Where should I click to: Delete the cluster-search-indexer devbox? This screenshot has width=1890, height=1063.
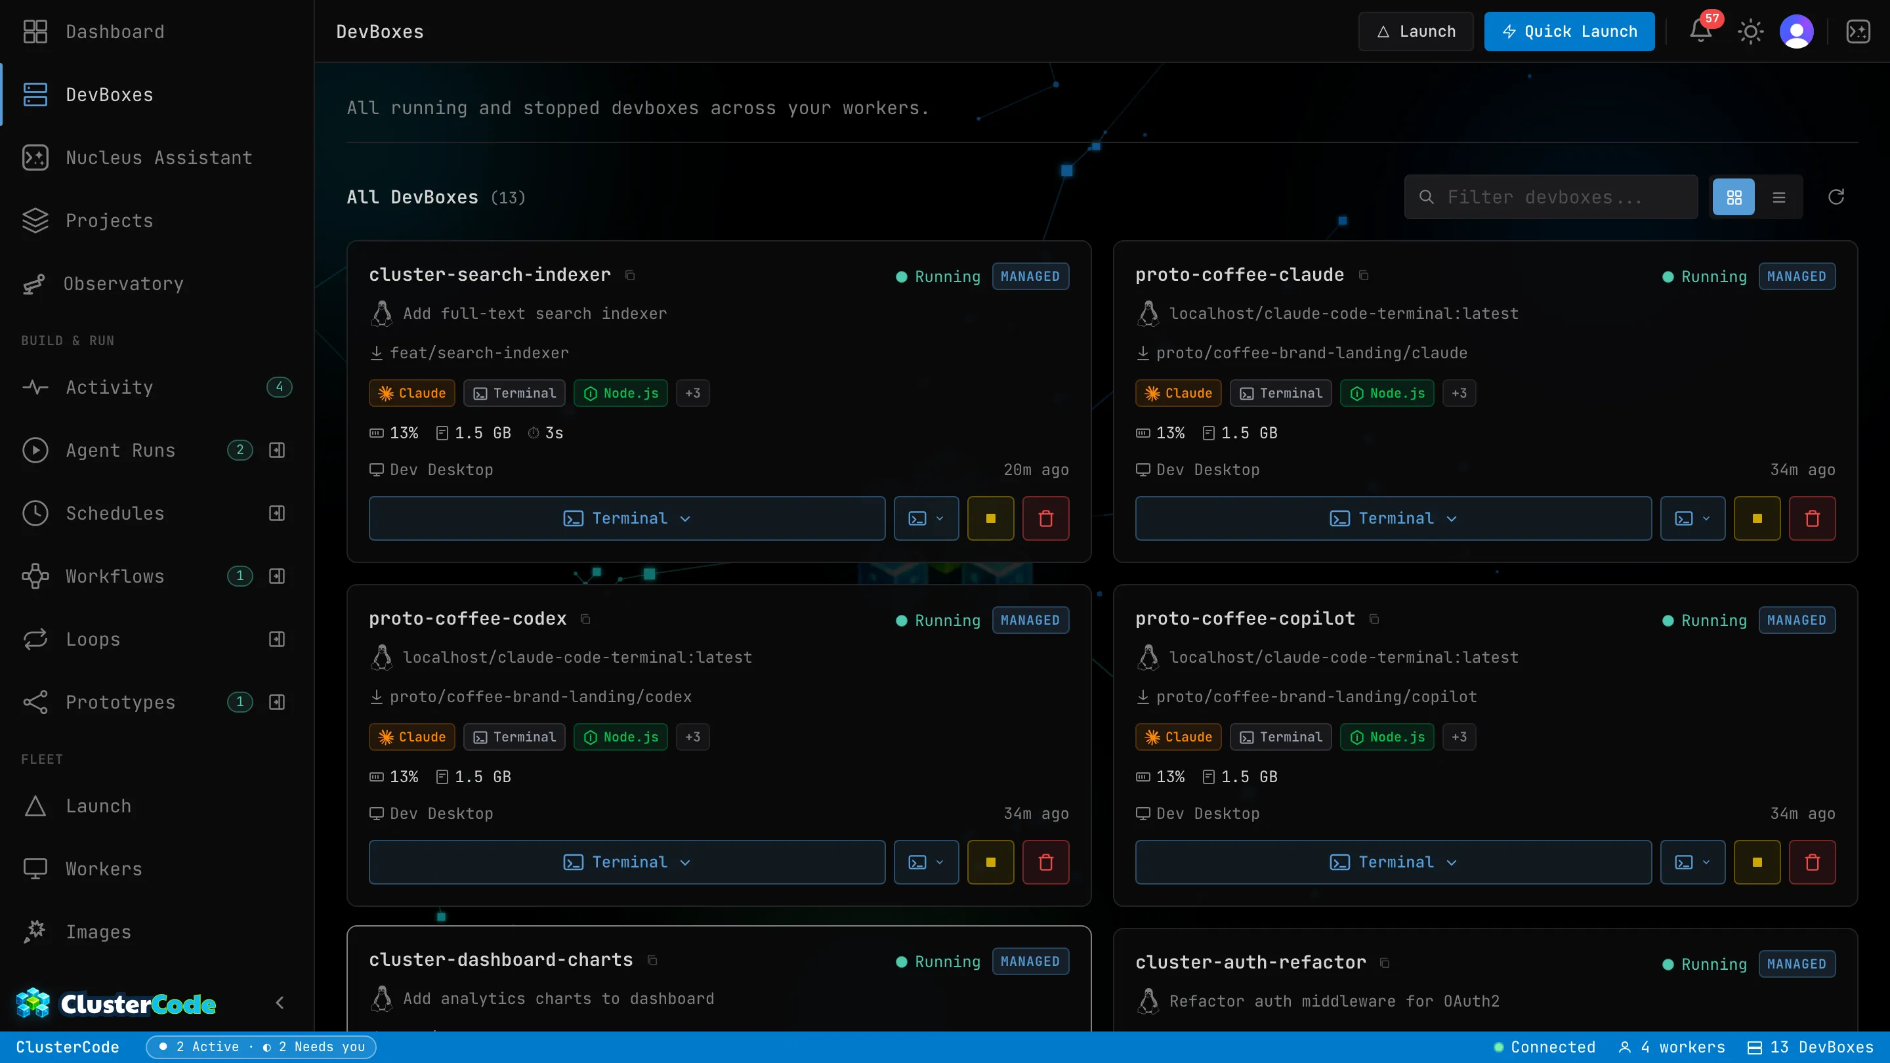1046,518
